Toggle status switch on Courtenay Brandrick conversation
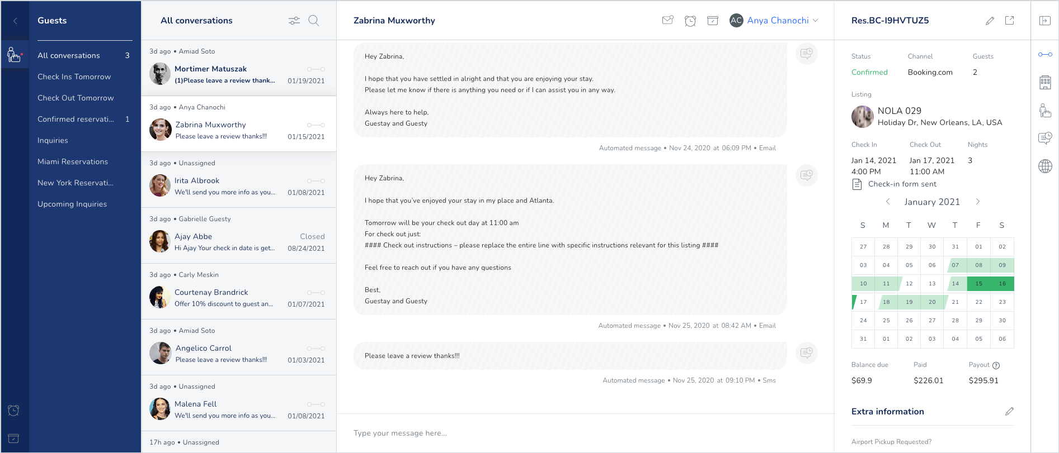1059x453 pixels. pyautogui.click(x=316, y=293)
